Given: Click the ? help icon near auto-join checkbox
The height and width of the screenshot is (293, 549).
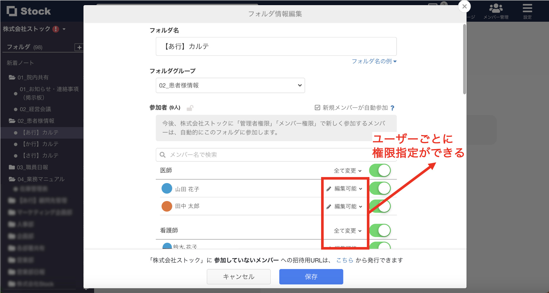Looking at the screenshot, I should [393, 108].
